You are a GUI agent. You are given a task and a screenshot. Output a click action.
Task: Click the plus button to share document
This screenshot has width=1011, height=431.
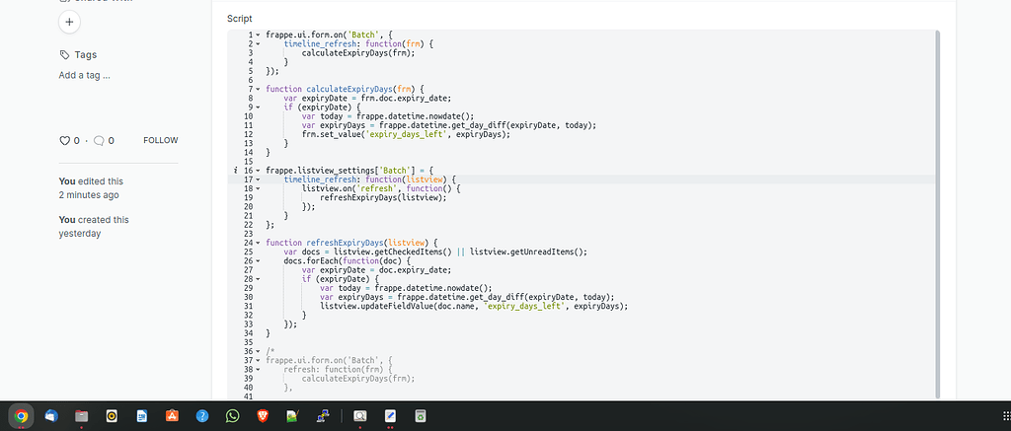(x=69, y=22)
